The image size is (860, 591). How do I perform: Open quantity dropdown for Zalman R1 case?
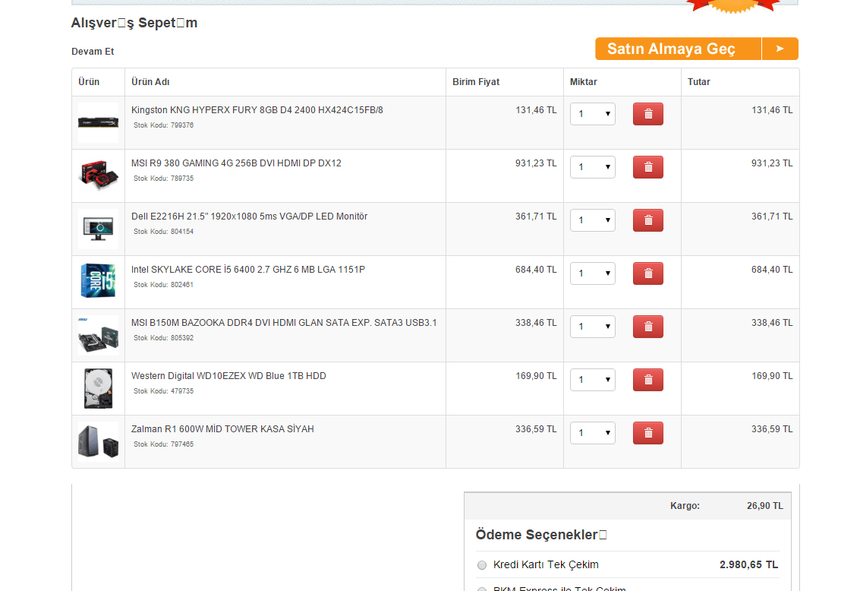(592, 434)
